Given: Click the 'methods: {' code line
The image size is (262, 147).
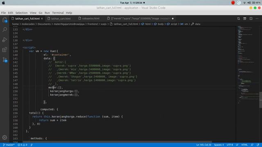Looking at the screenshot, I should [38, 138].
